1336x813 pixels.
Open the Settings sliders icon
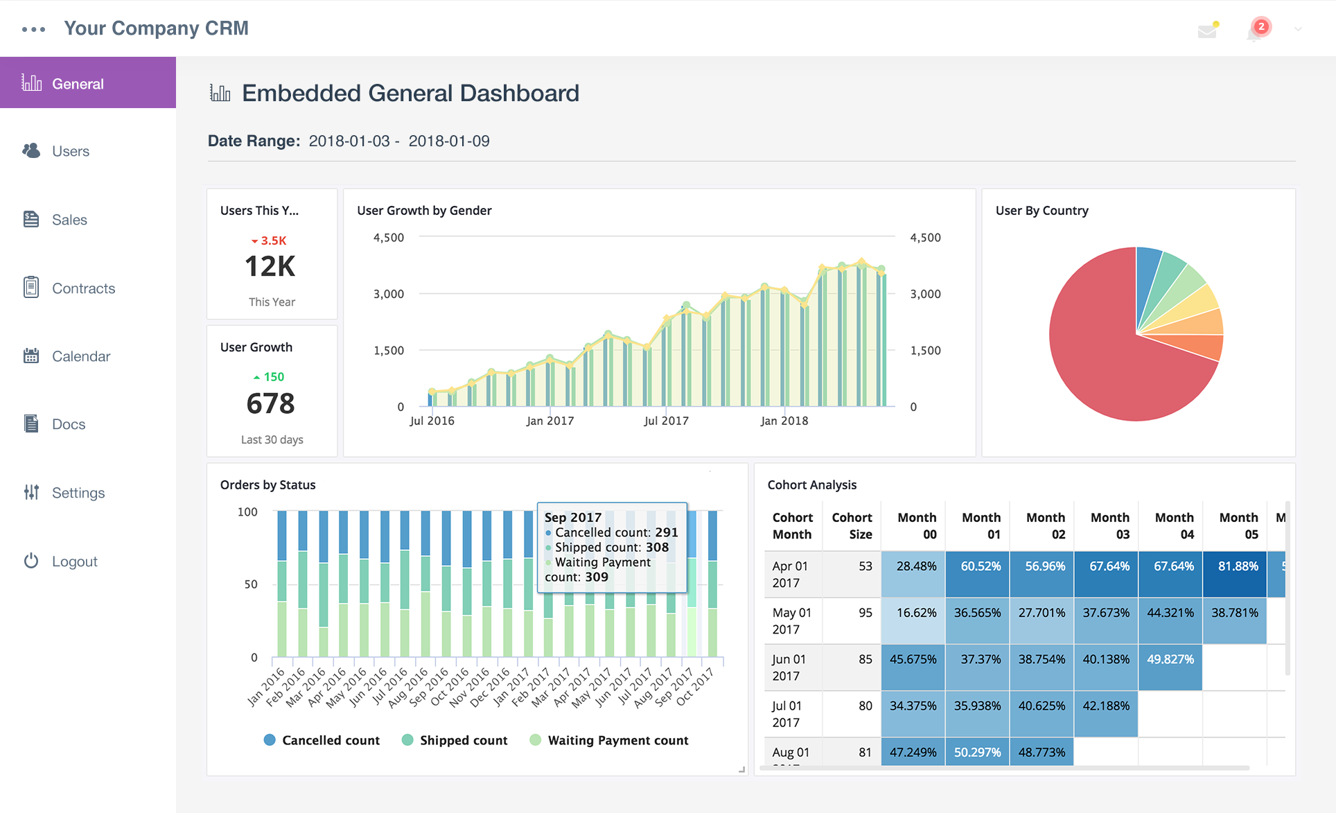30,492
